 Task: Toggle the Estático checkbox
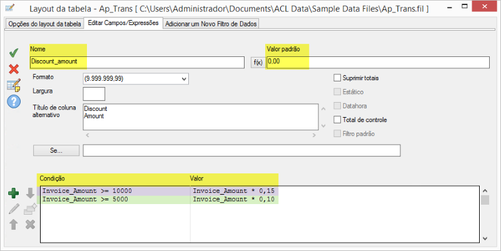point(338,92)
